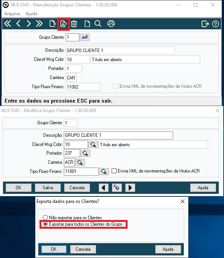Click enter arrow beside Grupo Cliente field

pos(85,37)
